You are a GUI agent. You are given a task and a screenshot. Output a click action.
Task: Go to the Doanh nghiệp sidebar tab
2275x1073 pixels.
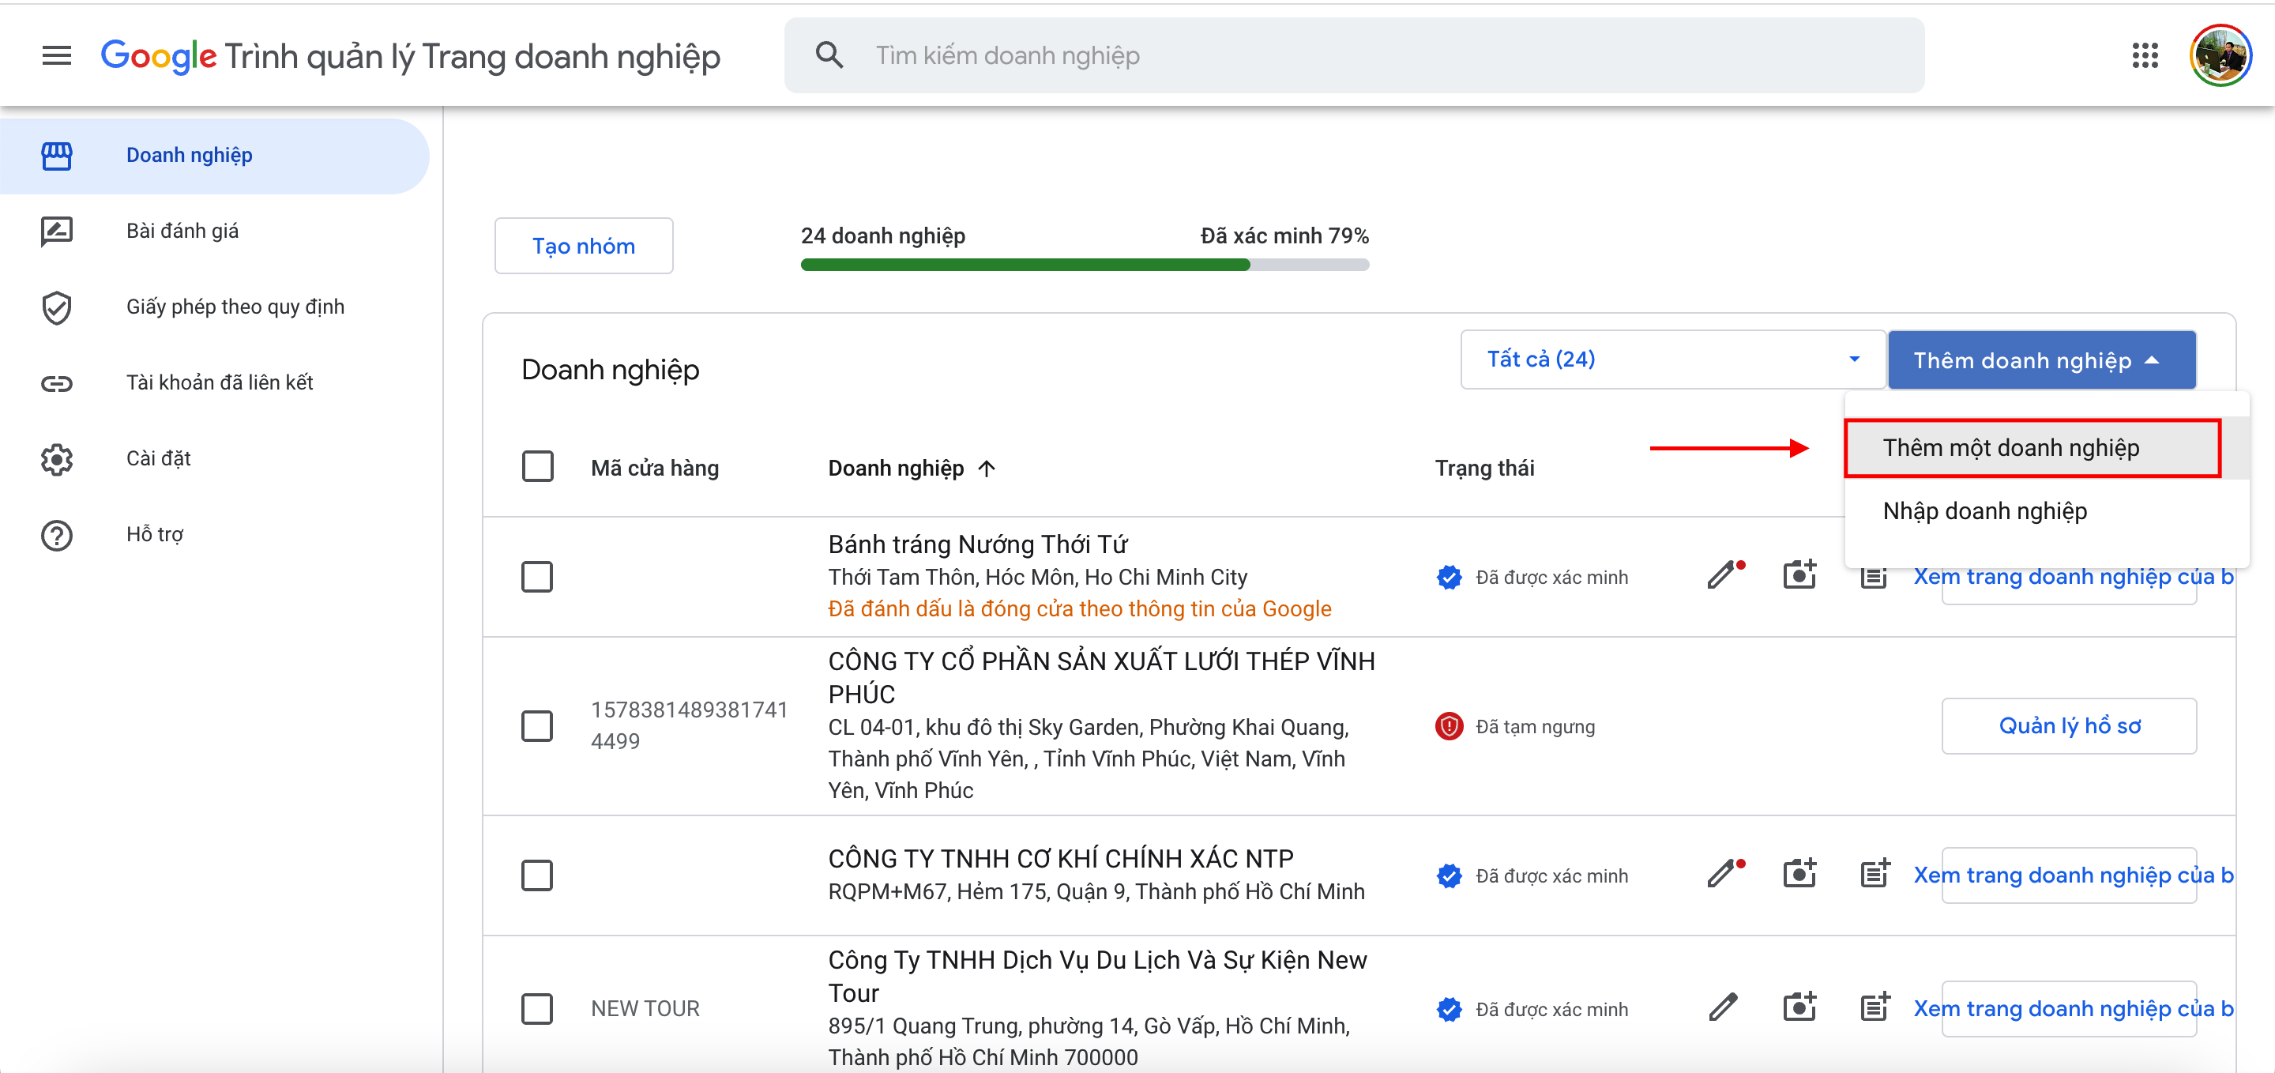(214, 156)
